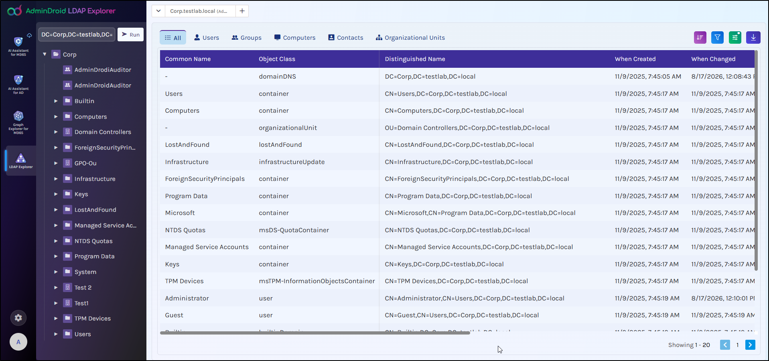Expand the Users tree node
769x361 pixels.
pos(56,334)
